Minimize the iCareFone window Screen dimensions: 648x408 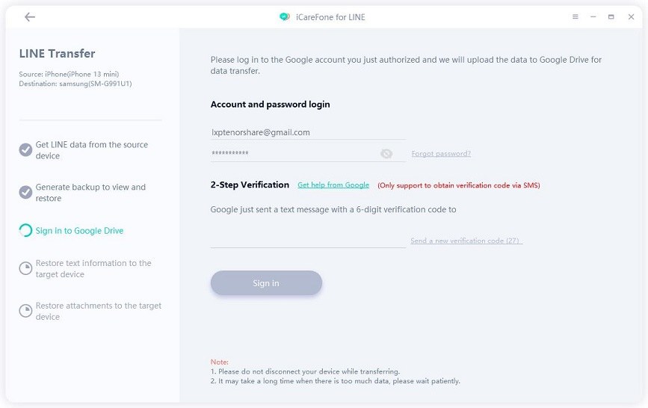[593, 17]
